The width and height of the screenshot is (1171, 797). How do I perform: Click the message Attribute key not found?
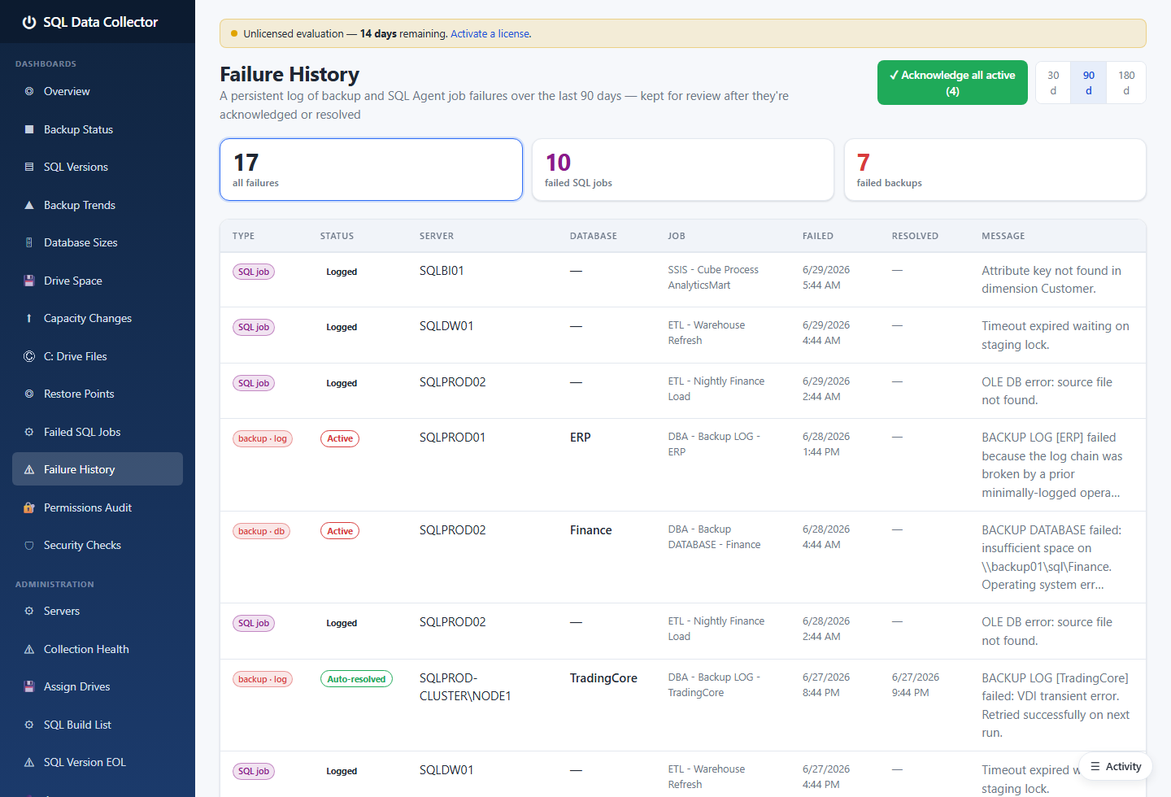[1051, 280]
